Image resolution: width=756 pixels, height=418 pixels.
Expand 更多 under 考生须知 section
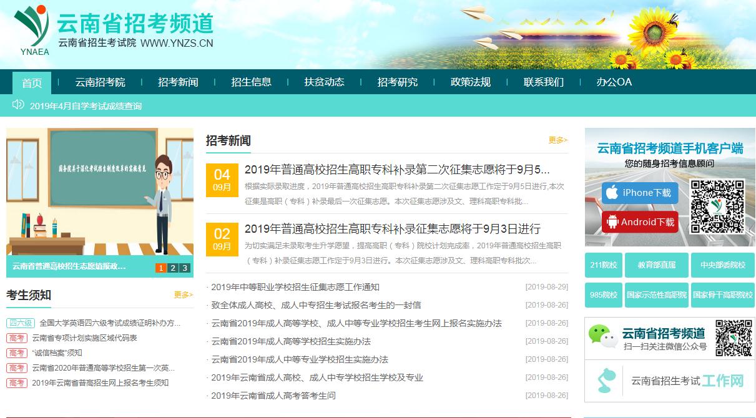183,295
